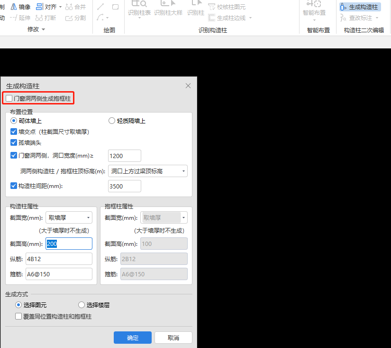The width and height of the screenshot is (391, 348).
Task: Click 取消 cancel button
Action: pos(173,338)
